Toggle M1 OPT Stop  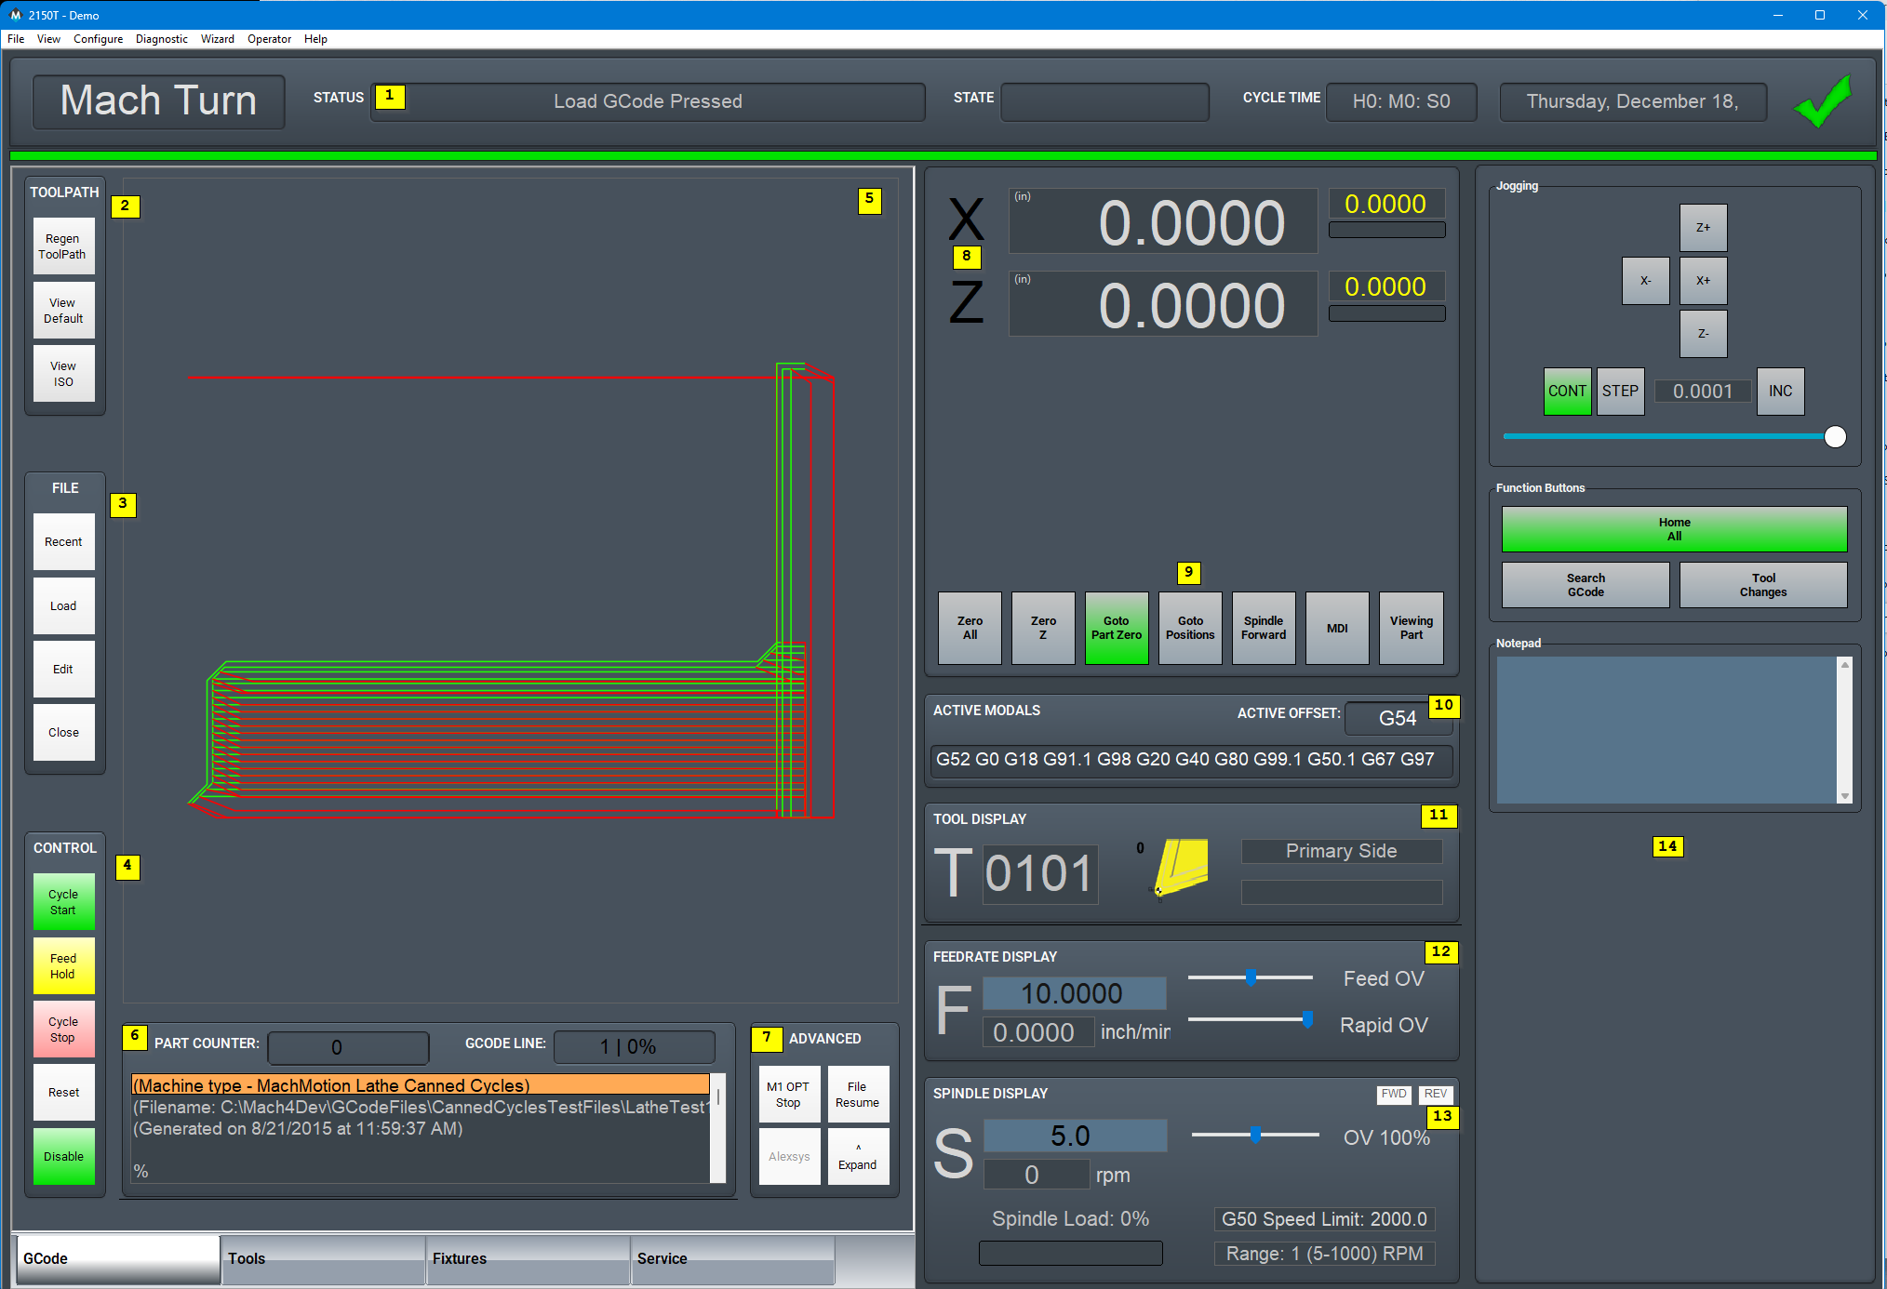coord(788,1094)
